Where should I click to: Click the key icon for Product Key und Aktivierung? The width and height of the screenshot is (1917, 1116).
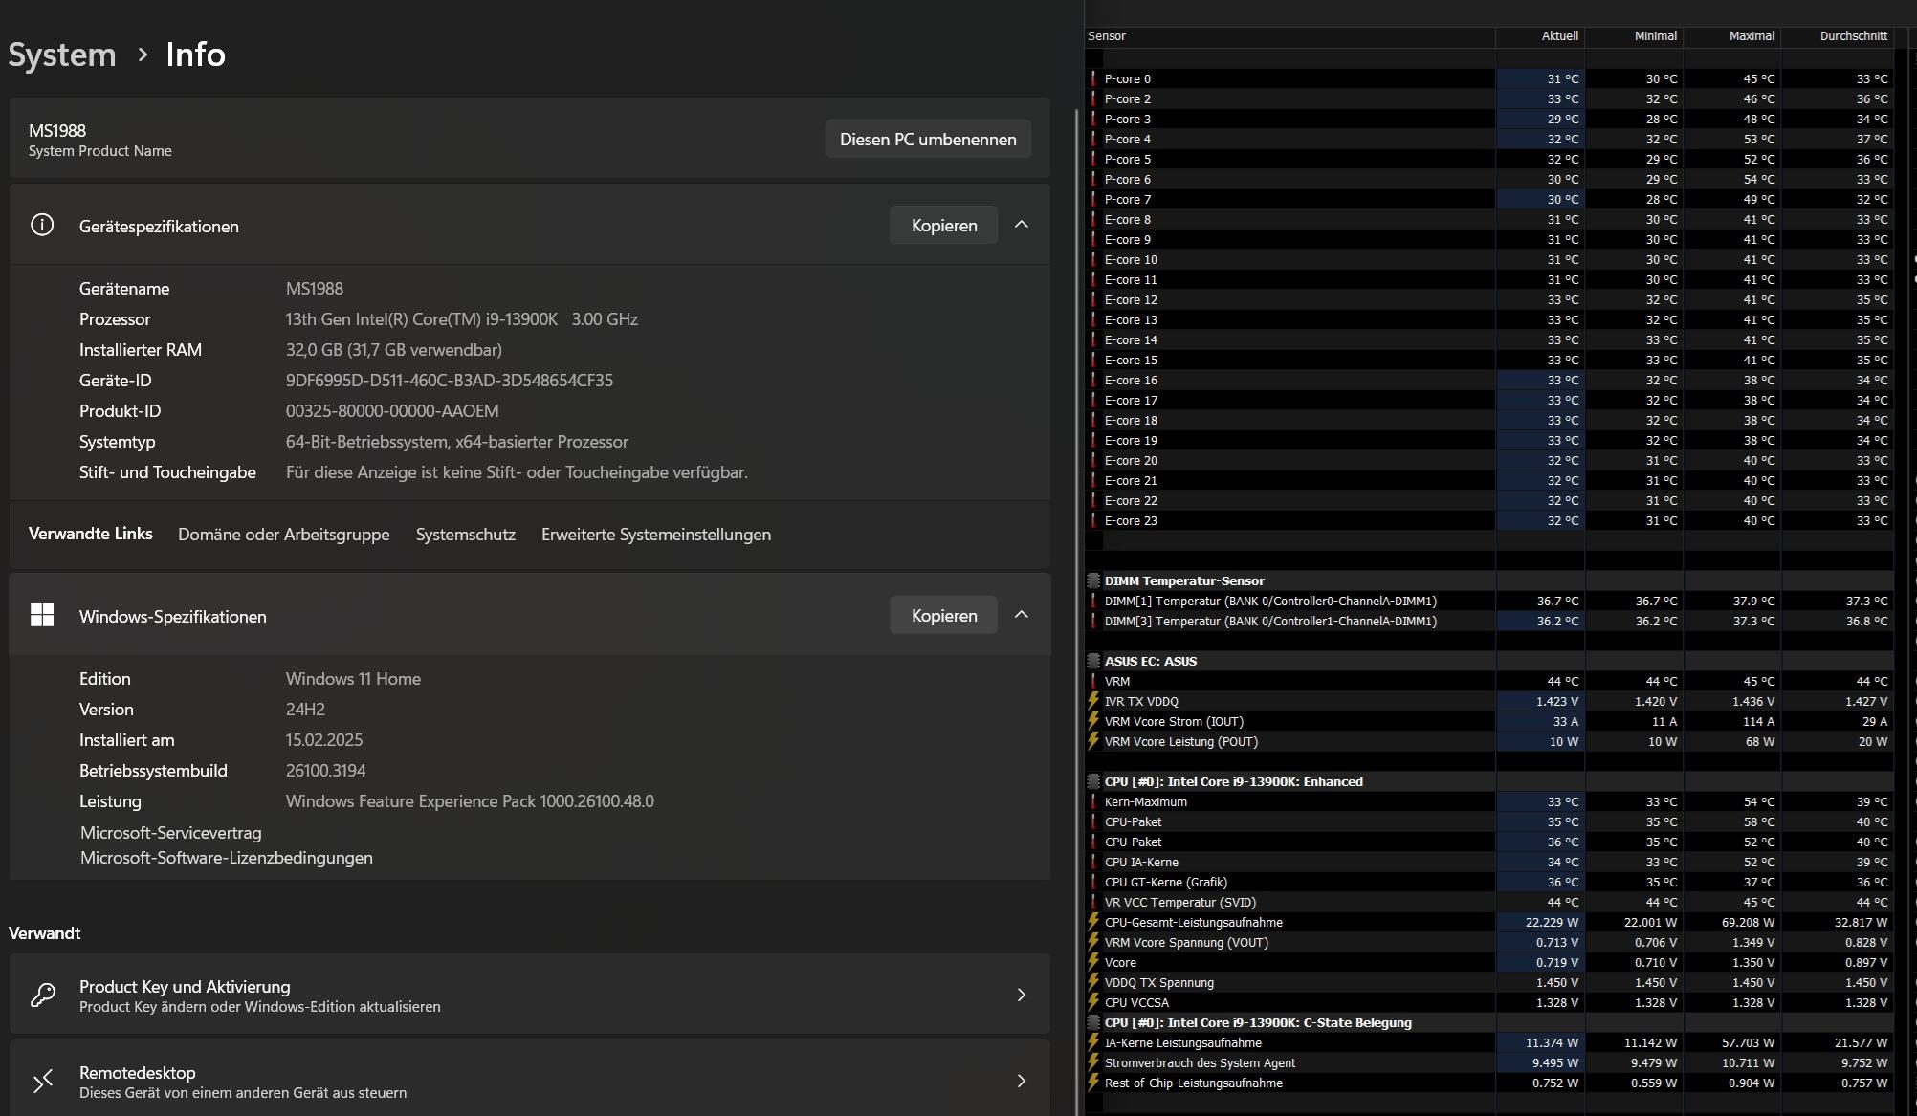[42, 995]
